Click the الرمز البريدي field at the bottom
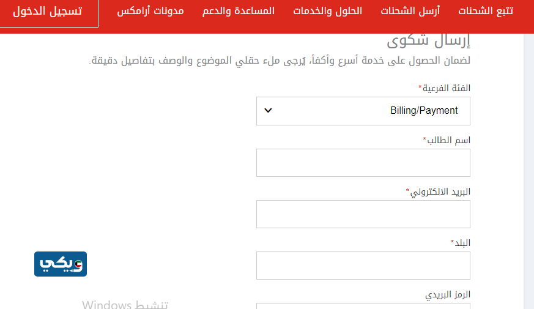The image size is (534, 309). pyautogui.click(x=363, y=305)
